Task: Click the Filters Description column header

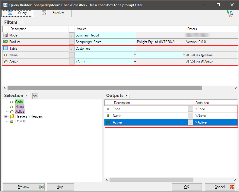Action: (x=39, y=29)
